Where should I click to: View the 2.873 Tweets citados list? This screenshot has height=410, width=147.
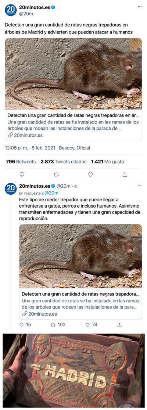click(x=63, y=162)
